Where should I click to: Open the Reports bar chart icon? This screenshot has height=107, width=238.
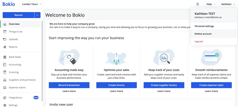click(5, 47)
